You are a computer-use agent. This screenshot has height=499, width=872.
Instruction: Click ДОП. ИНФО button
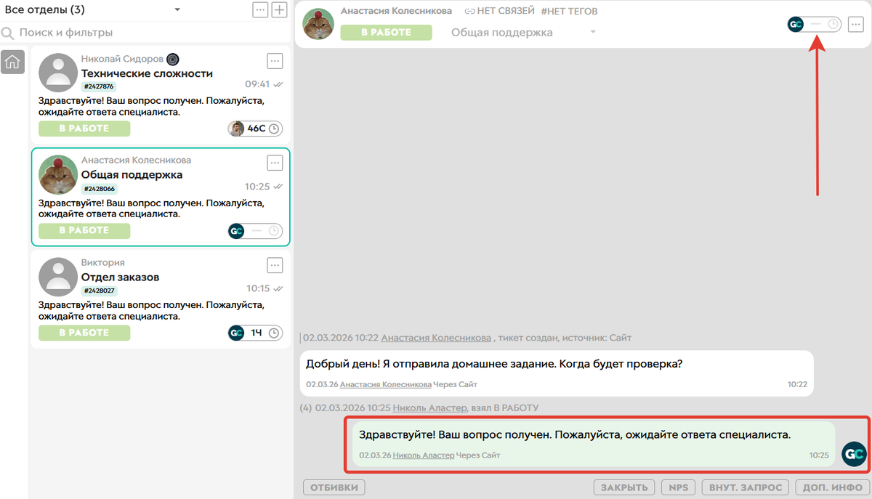[x=831, y=487]
